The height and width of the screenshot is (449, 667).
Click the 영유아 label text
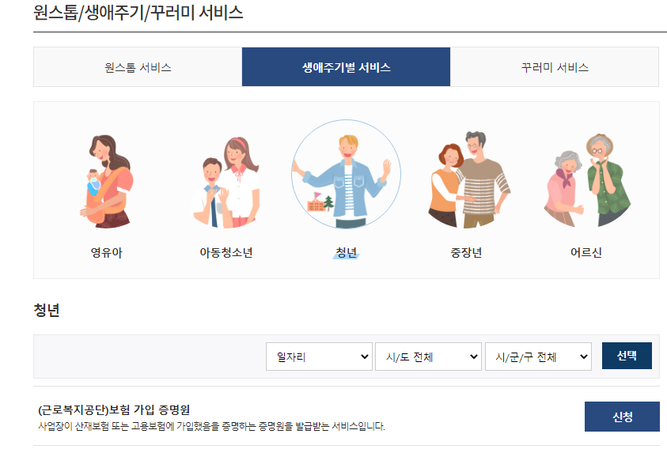point(106,253)
